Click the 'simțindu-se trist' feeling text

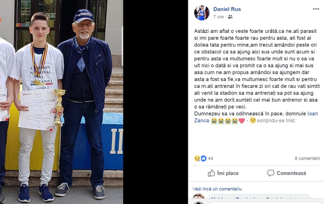(276, 120)
